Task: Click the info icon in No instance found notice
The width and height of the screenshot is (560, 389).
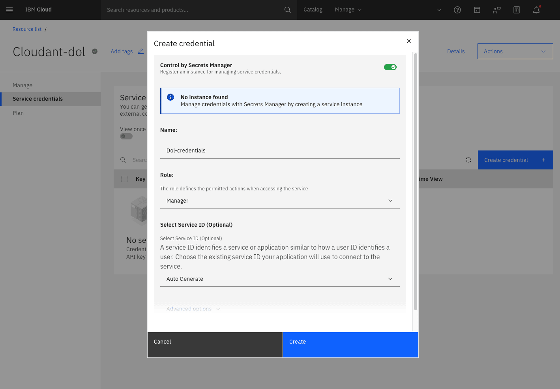Action: pos(170,97)
